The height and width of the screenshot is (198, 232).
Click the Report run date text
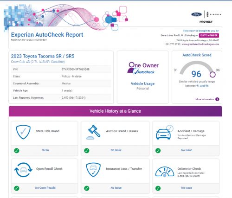(x=29, y=40)
